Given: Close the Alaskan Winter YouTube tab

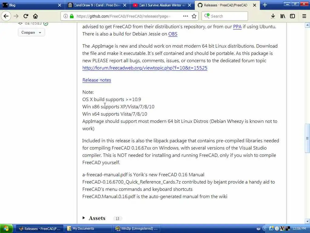Looking at the screenshot, I should click(190, 5).
